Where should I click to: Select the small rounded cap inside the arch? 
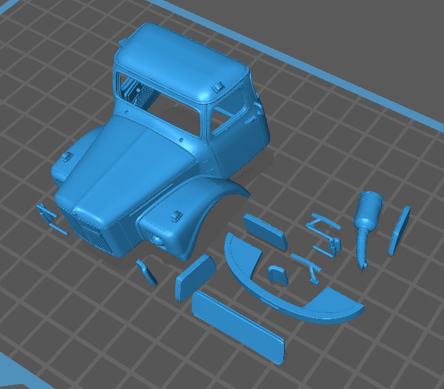(277, 274)
